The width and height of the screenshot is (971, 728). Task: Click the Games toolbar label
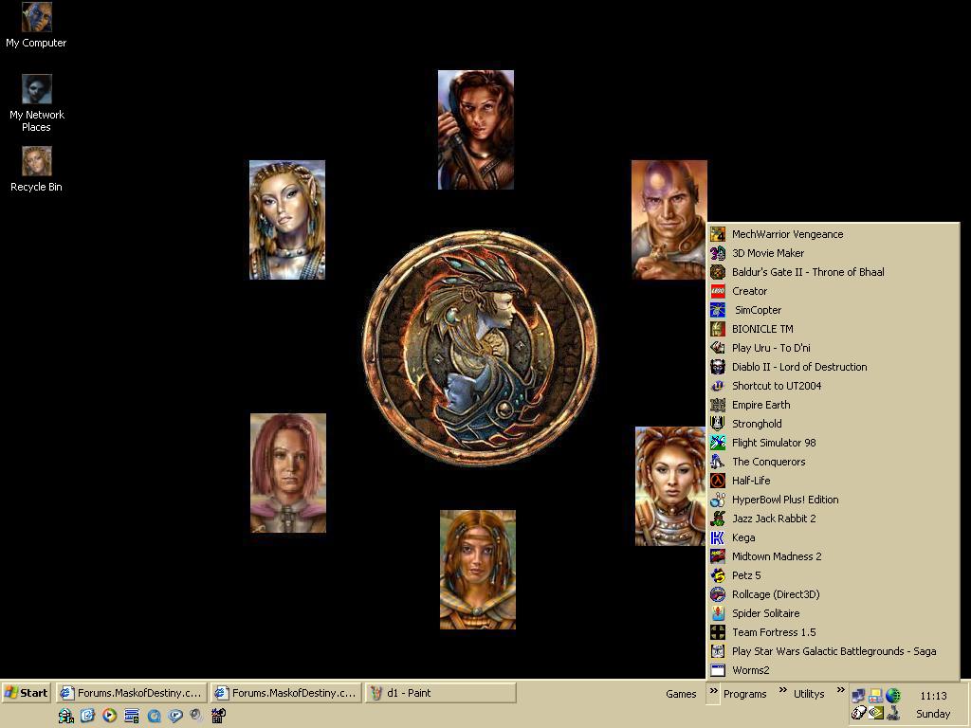click(681, 694)
